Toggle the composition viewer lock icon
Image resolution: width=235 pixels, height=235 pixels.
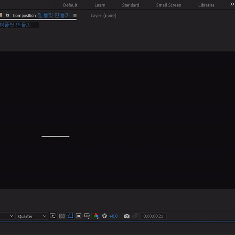point(8,15)
